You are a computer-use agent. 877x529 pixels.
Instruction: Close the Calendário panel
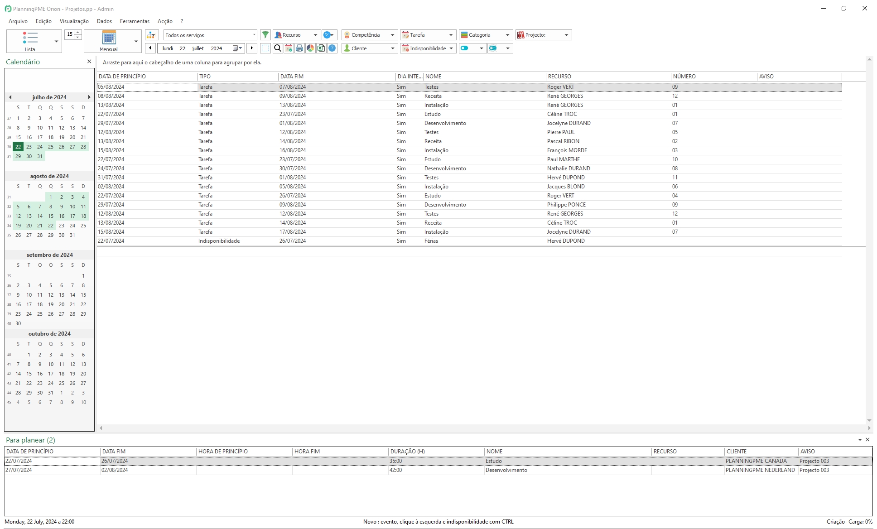[x=89, y=62]
